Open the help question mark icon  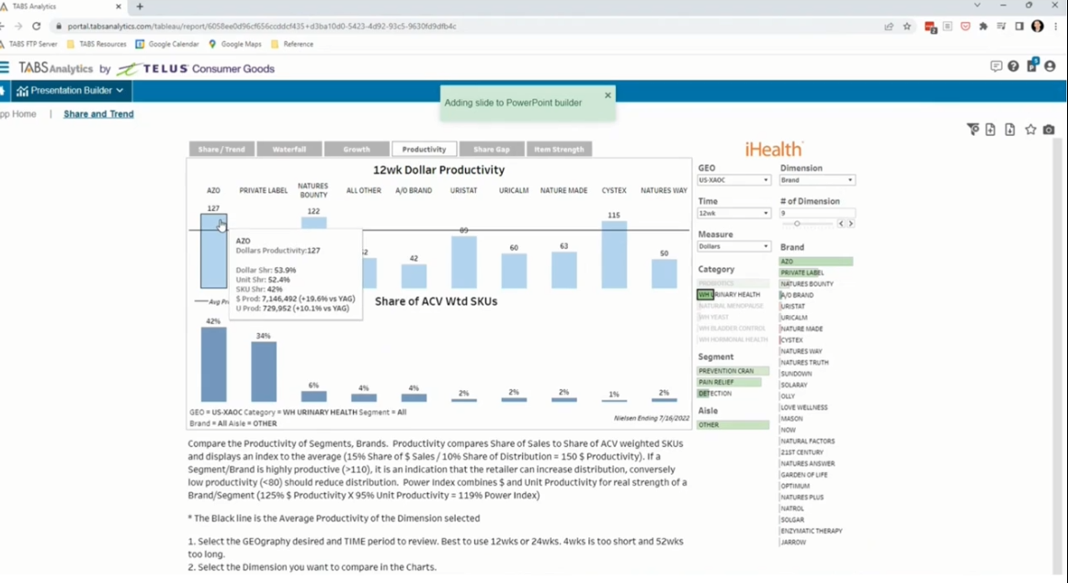pos(1014,67)
